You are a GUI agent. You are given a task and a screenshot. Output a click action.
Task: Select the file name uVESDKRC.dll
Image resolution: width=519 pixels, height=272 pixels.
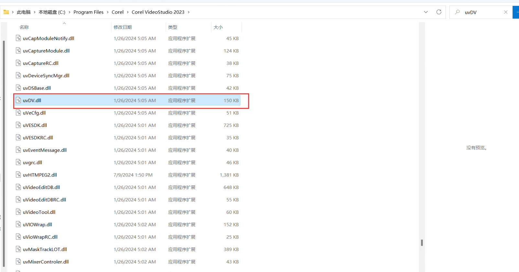coord(38,138)
